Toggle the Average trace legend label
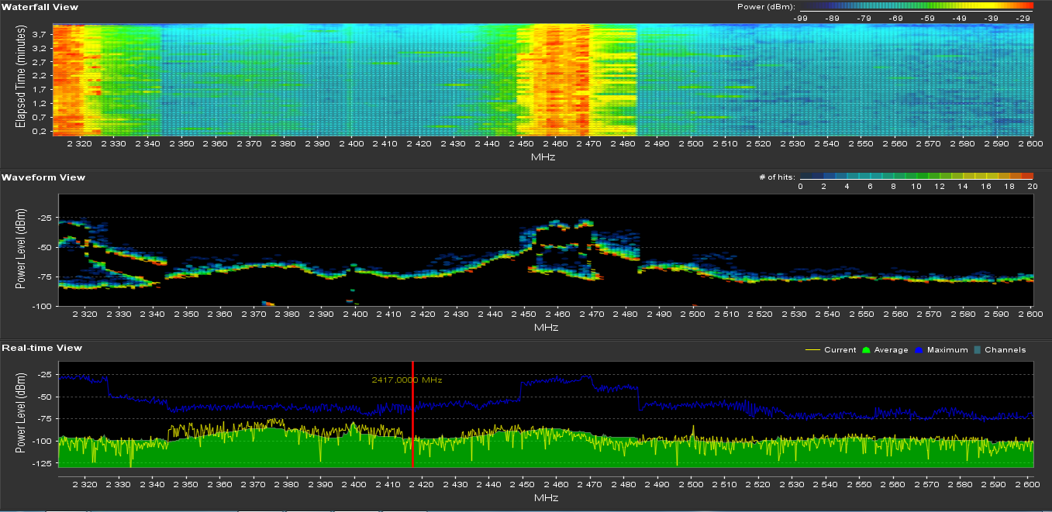The height and width of the screenshot is (512, 1052). click(x=891, y=350)
